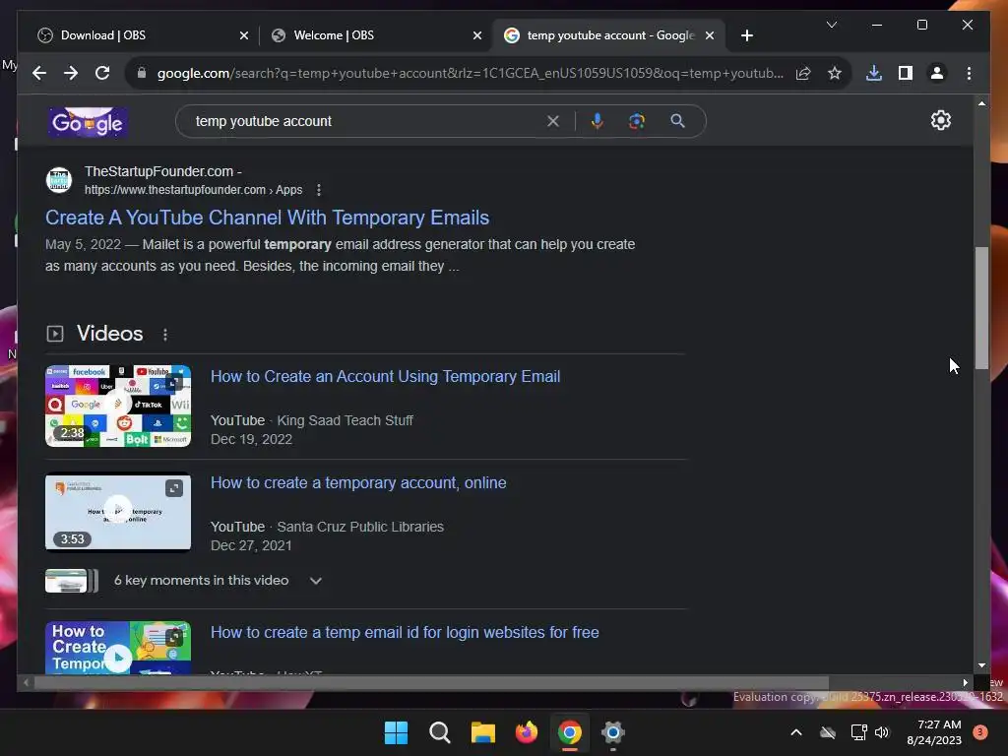Click scroll down arrow on vertical scrollbar
This screenshot has height=756, width=1008.
click(981, 665)
